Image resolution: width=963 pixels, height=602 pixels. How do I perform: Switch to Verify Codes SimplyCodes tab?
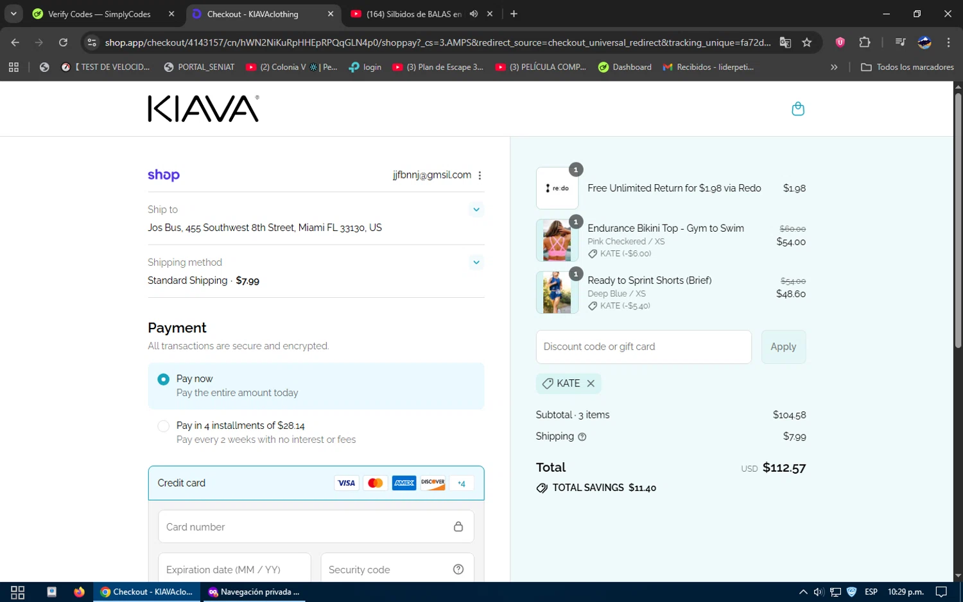click(100, 14)
